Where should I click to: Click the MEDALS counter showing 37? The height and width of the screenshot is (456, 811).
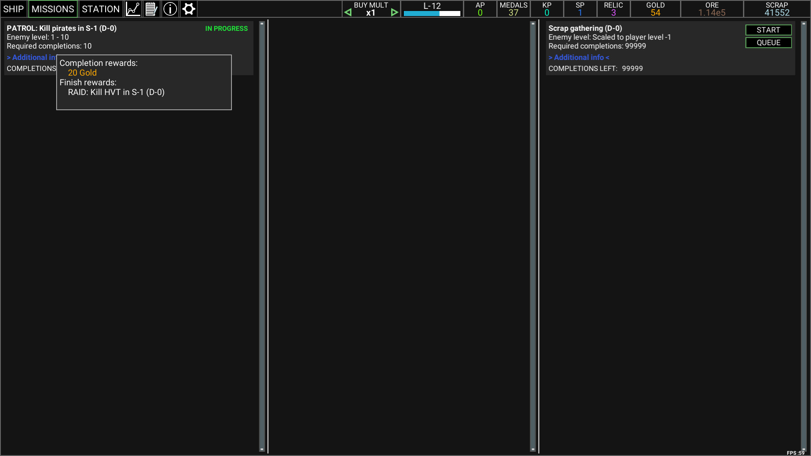(x=513, y=9)
